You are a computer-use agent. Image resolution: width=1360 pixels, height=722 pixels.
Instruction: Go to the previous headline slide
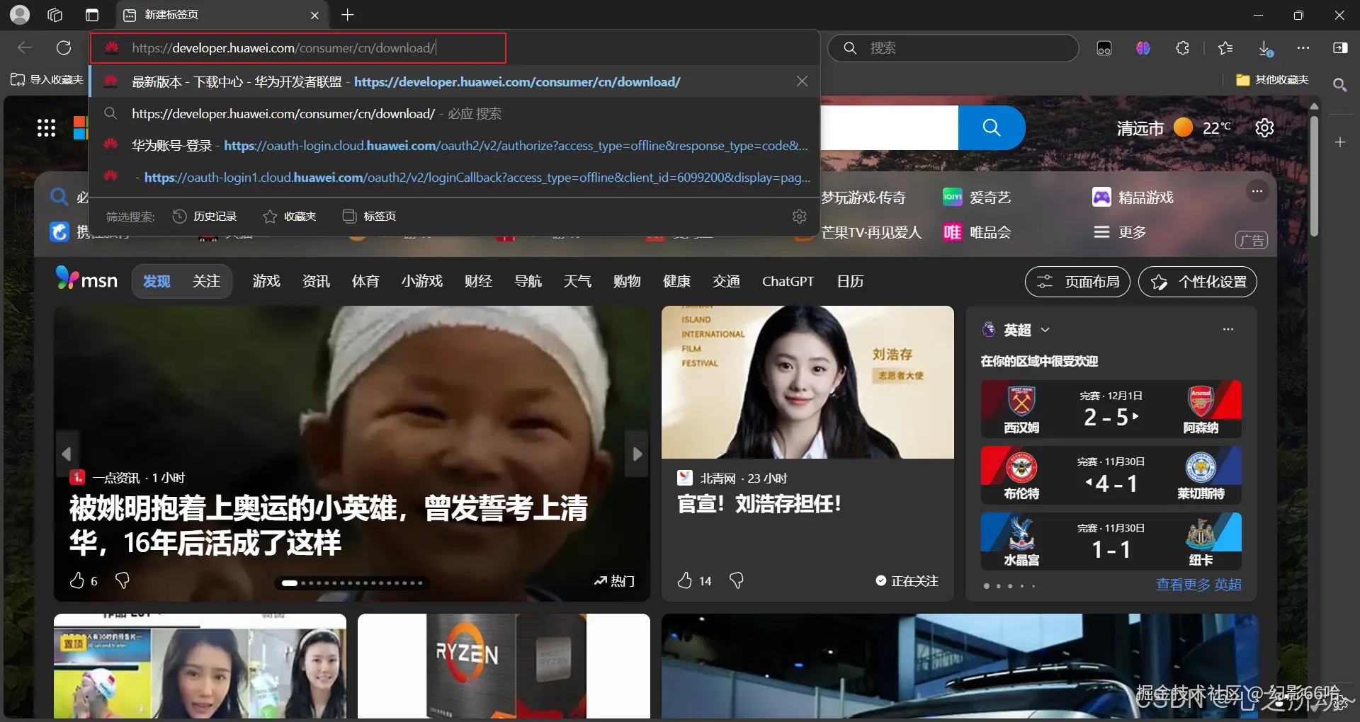tap(67, 454)
